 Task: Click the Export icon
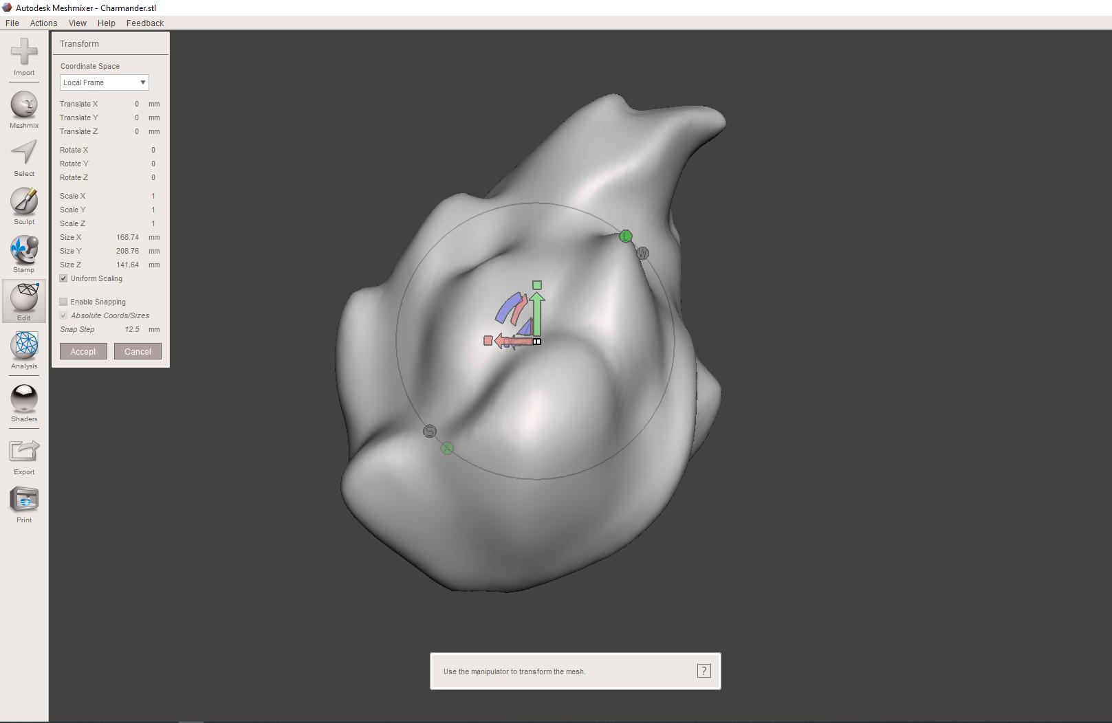click(24, 456)
